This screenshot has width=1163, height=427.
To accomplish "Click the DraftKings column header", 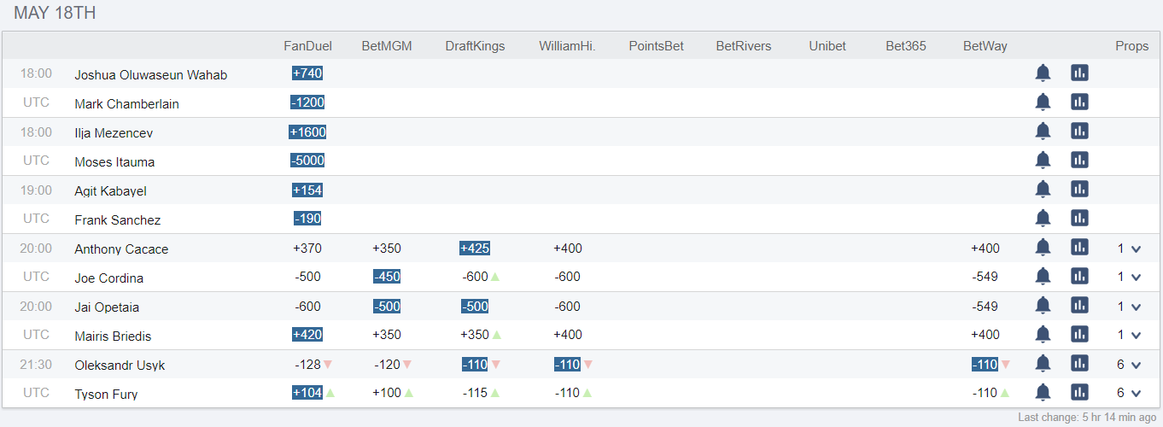I will coord(475,46).
